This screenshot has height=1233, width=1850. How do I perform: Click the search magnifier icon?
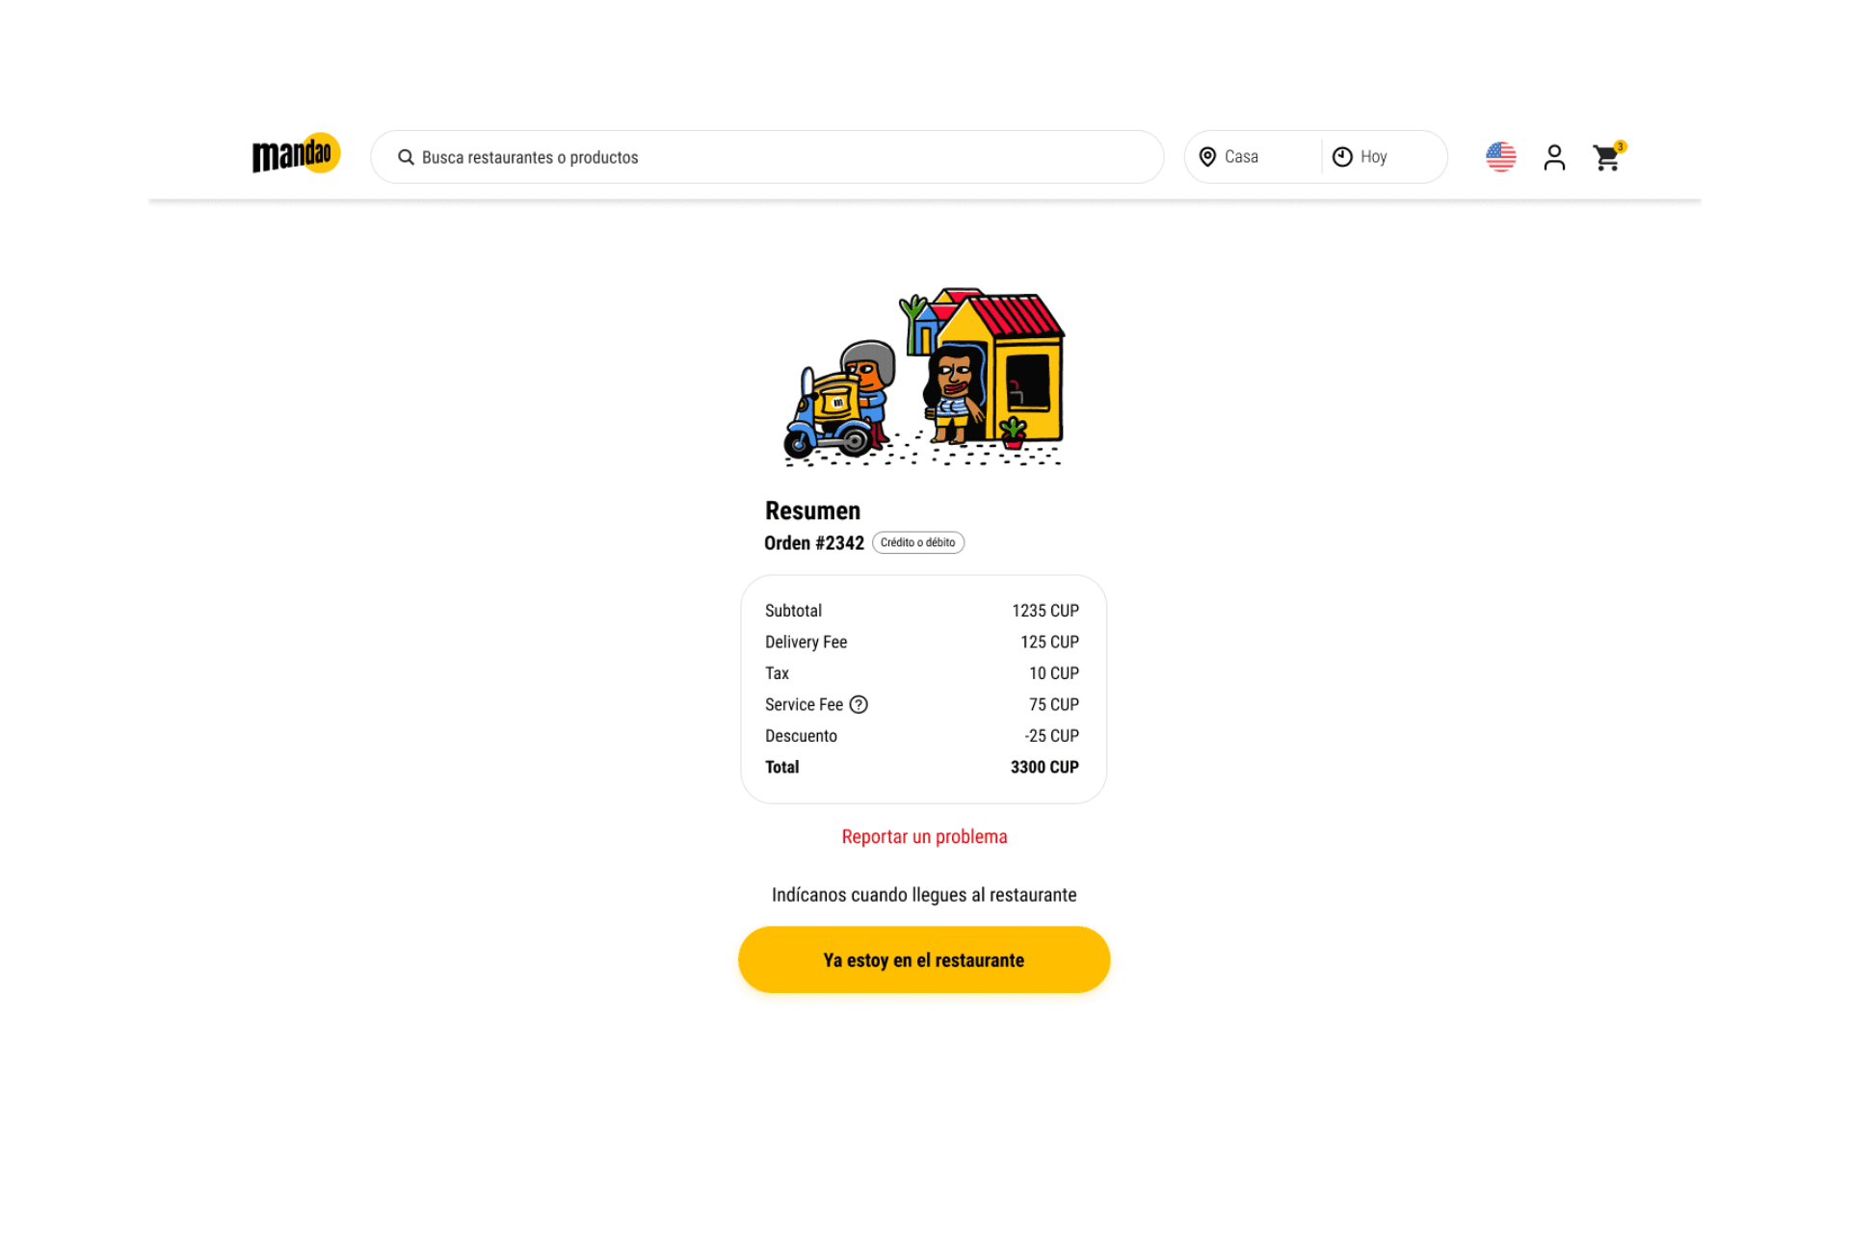pos(406,157)
